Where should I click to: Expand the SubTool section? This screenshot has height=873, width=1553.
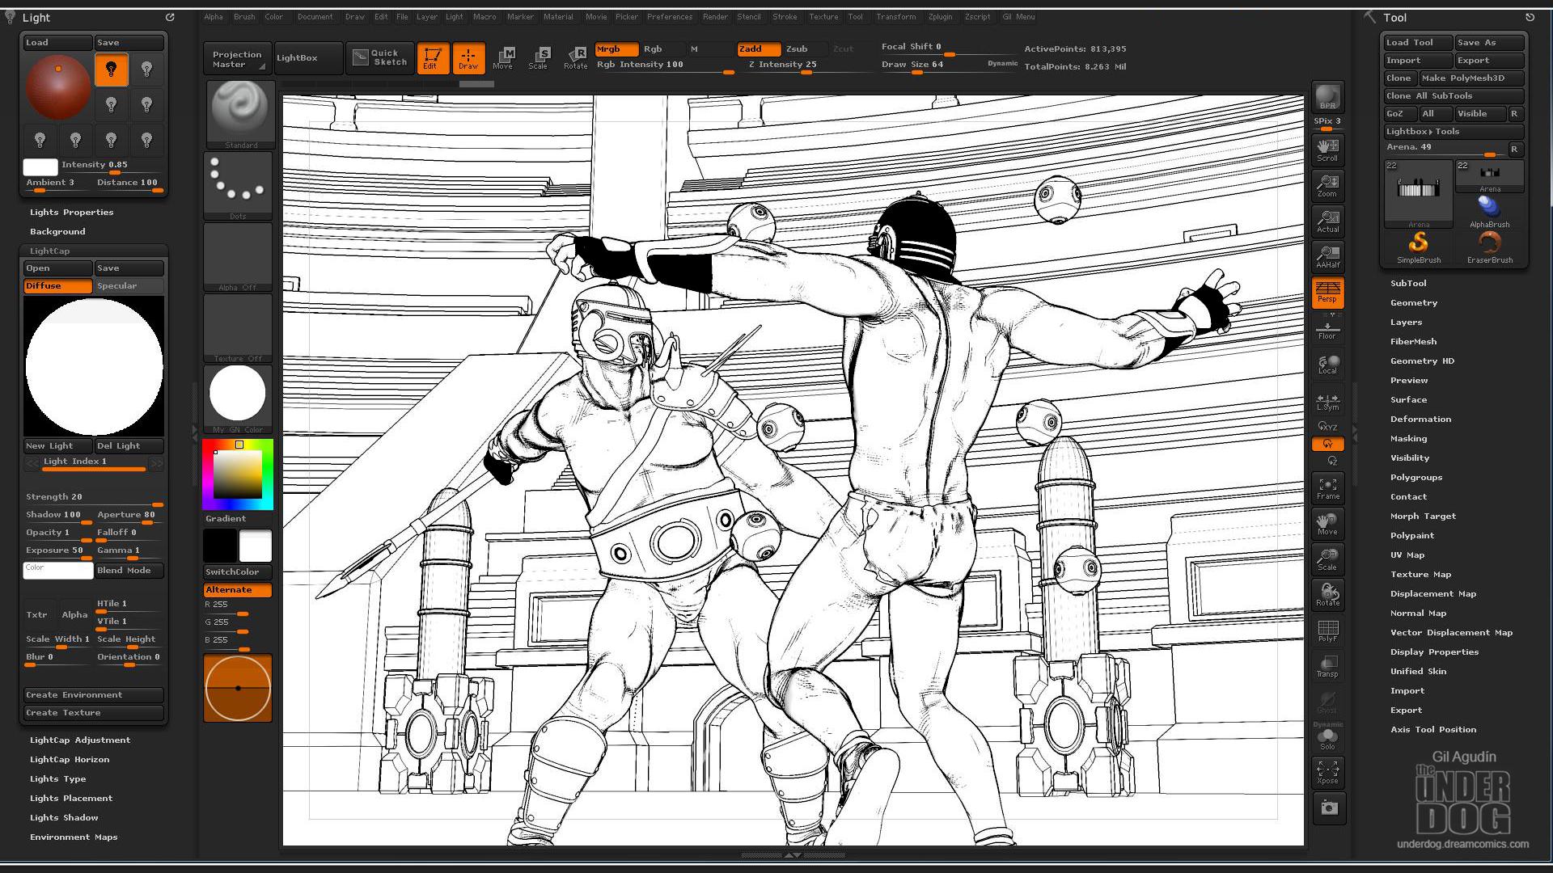[x=1408, y=284]
